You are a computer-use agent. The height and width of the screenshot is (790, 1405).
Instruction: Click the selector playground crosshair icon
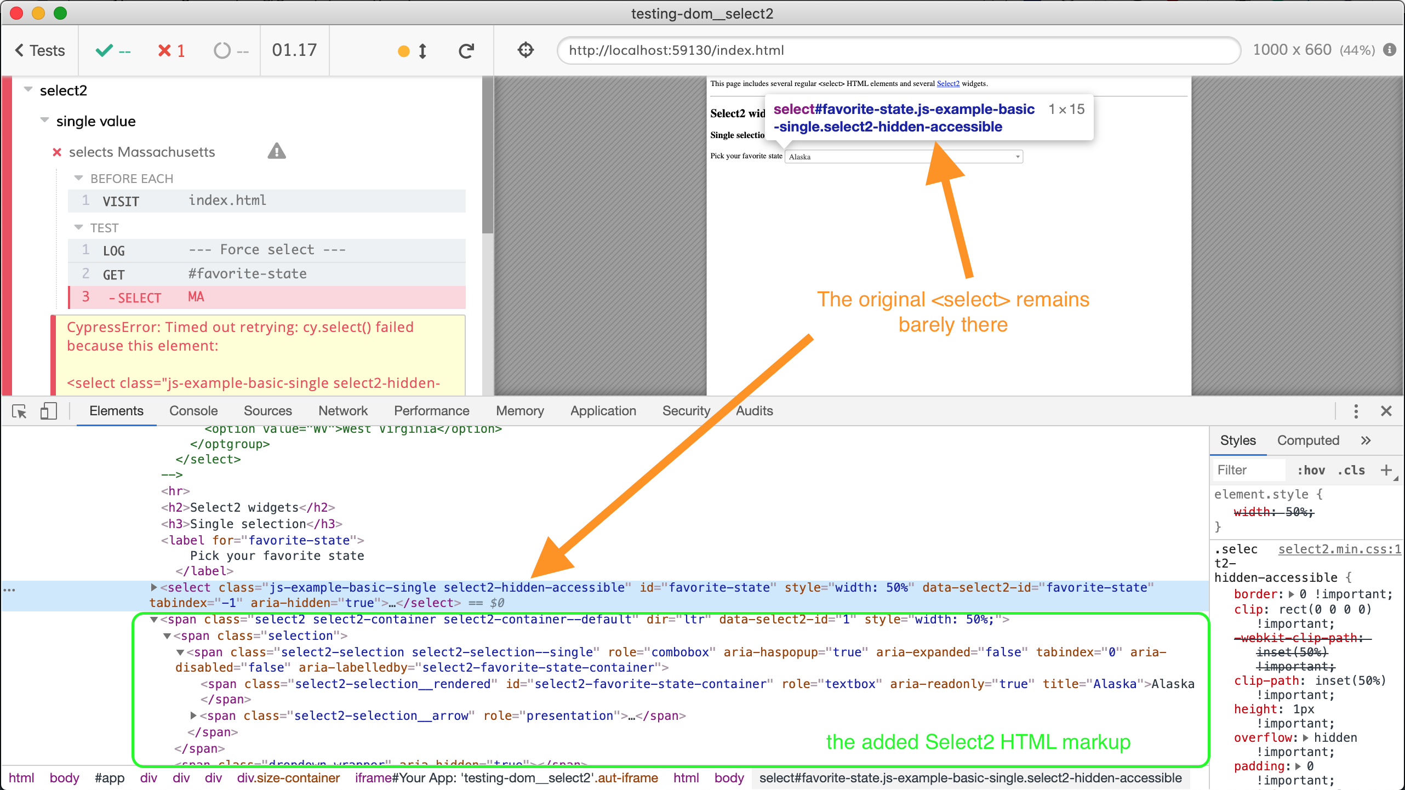coord(525,50)
